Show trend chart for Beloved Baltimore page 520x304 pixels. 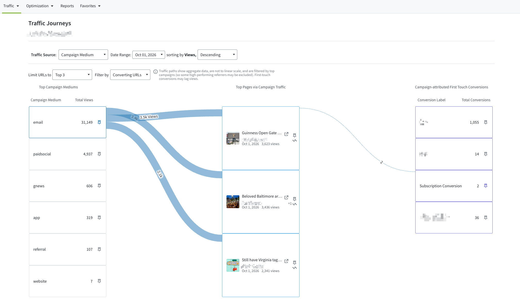[295, 204]
